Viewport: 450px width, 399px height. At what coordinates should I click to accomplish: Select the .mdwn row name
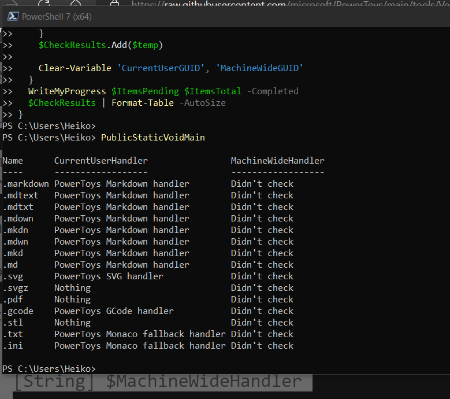(15, 242)
